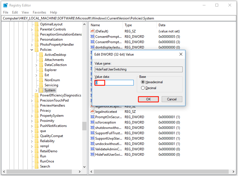Click the legalnoticetext string icon
The width and height of the screenshot is (238, 176).
tap(92, 112)
